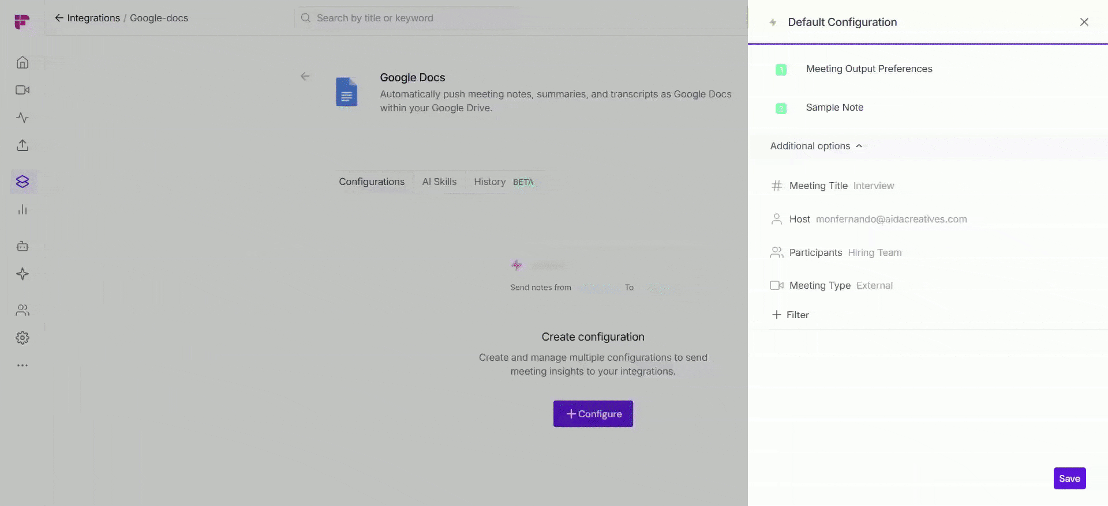Open the Meetings video camera icon

tap(23, 90)
